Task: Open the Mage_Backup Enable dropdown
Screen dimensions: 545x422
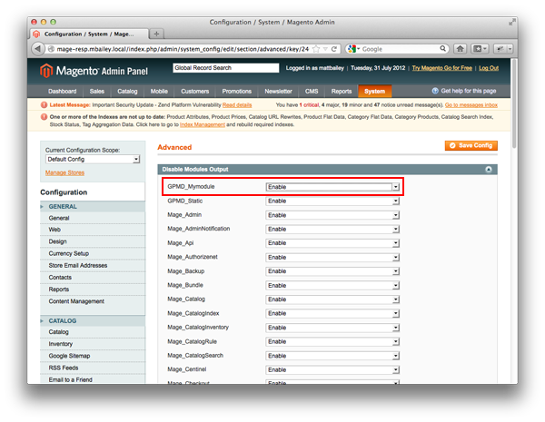Action: pyautogui.click(x=332, y=271)
